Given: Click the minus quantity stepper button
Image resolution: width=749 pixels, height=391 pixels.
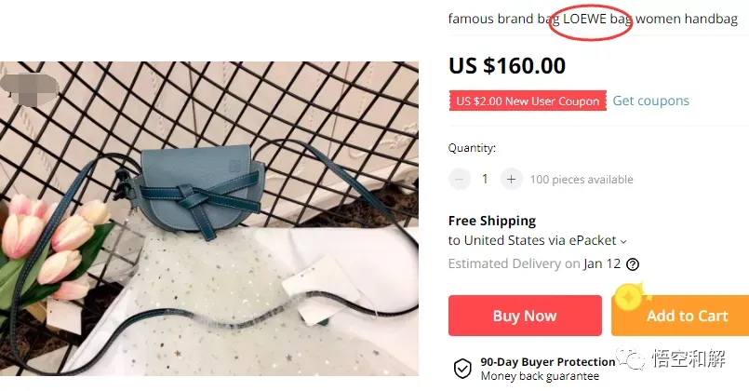Looking at the screenshot, I should click(x=459, y=180).
